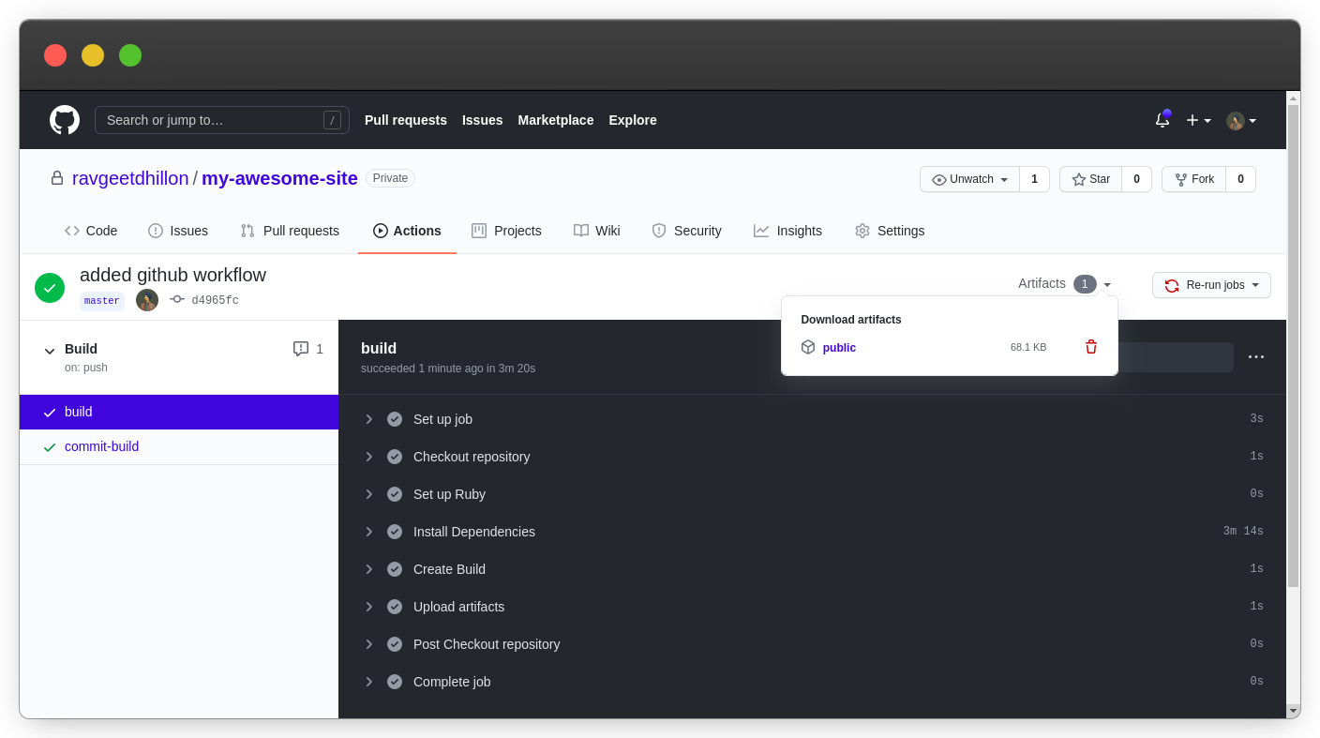1320x738 pixels.
Task: Delete the public artifact via trash icon
Action: tap(1090, 347)
